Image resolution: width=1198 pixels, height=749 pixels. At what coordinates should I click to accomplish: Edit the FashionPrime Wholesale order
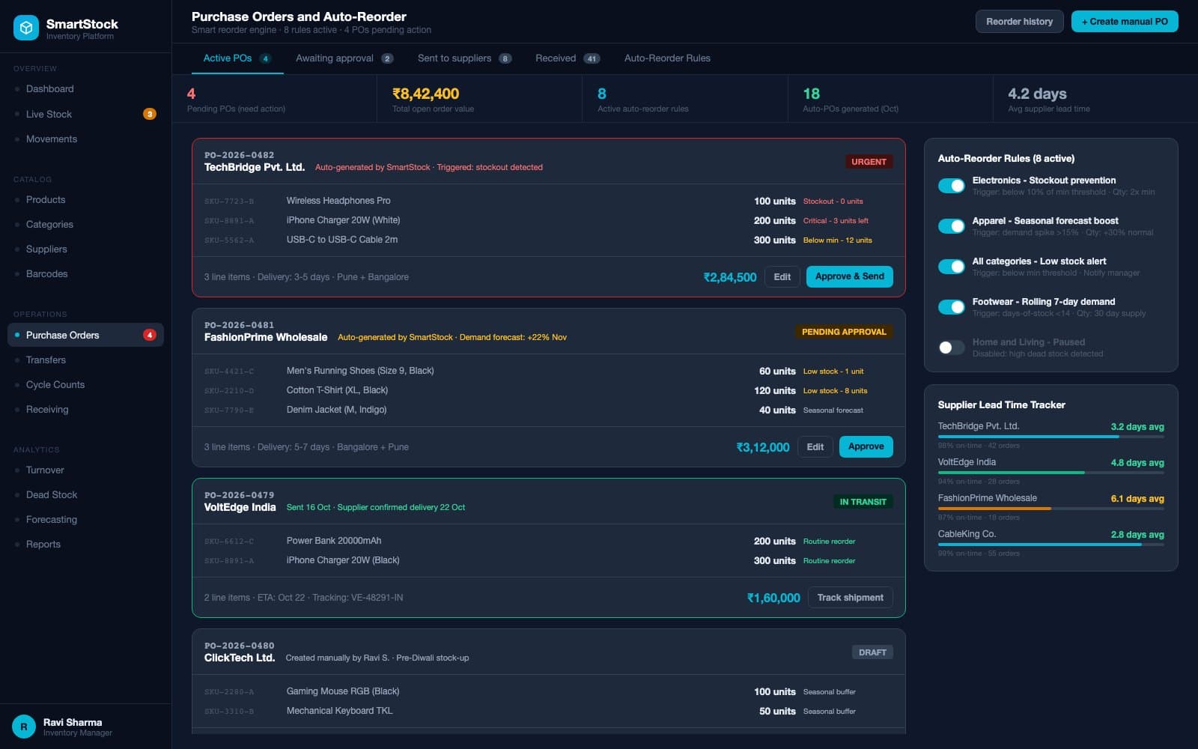[x=815, y=447]
